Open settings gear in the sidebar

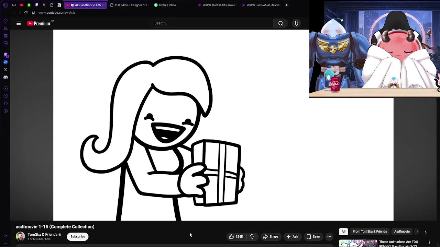pyautogui.click(x=5, y=111)
